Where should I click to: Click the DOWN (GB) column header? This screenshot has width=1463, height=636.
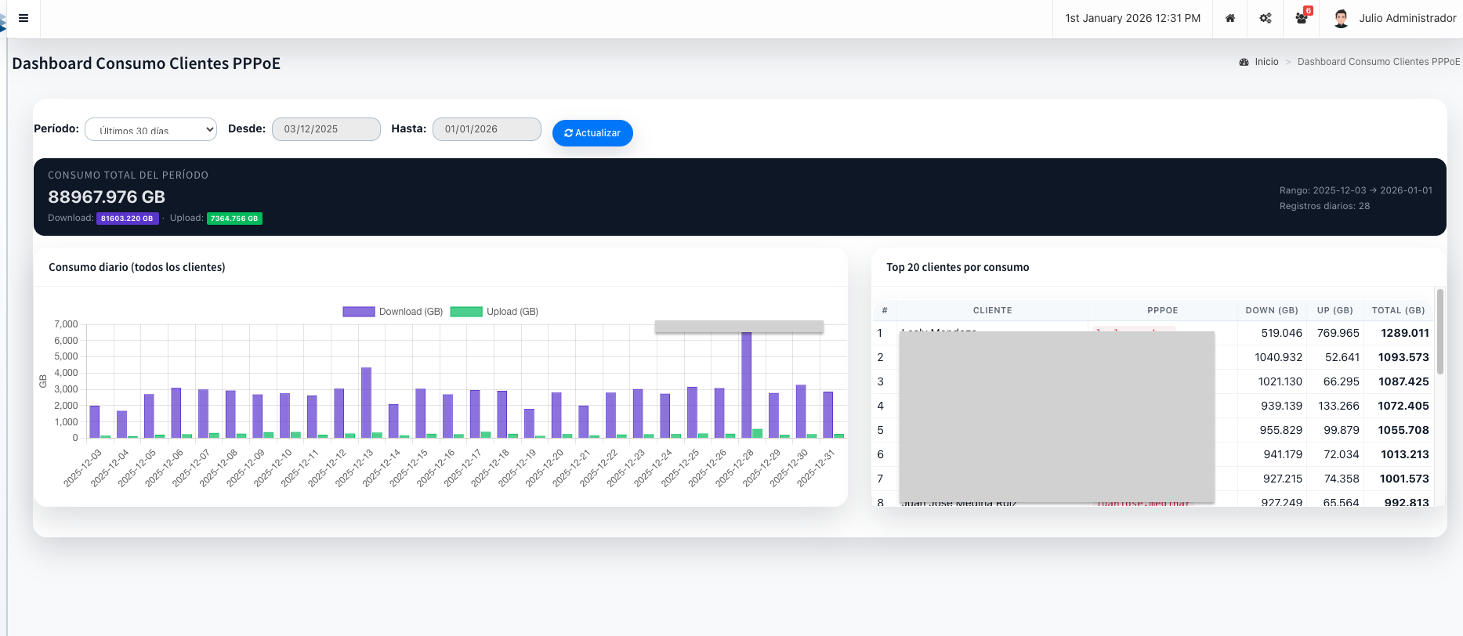pyautogui.click(x=1271, y=310)
